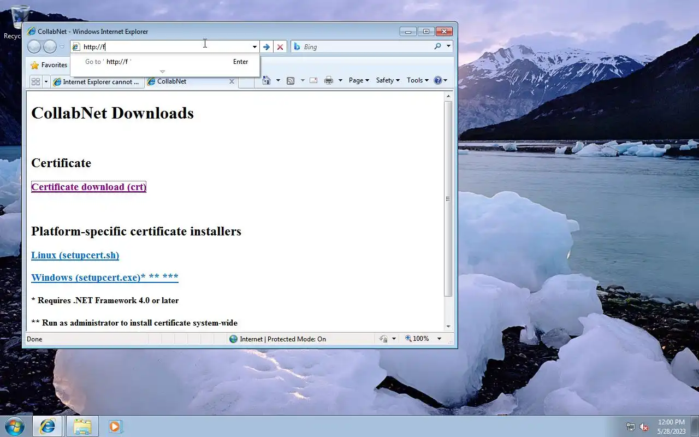Click the Stop loading red X
The width and height of the screenshot is (699, 437).
coord(280,47)
